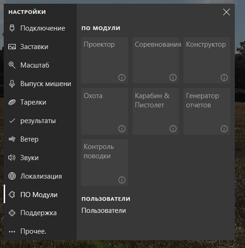
Task: Open the Заставки settings section
Action: tap(40, 47)
